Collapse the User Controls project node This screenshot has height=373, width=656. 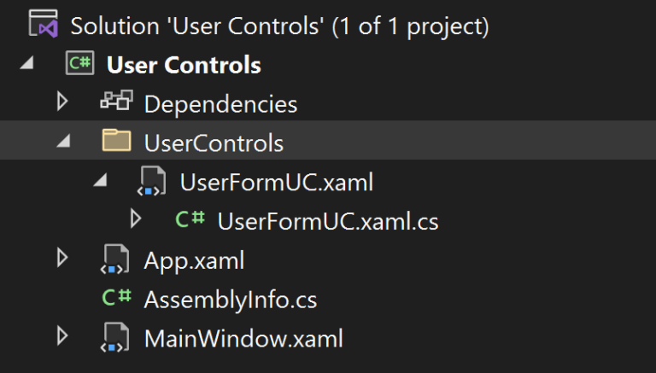coord(26,63)
